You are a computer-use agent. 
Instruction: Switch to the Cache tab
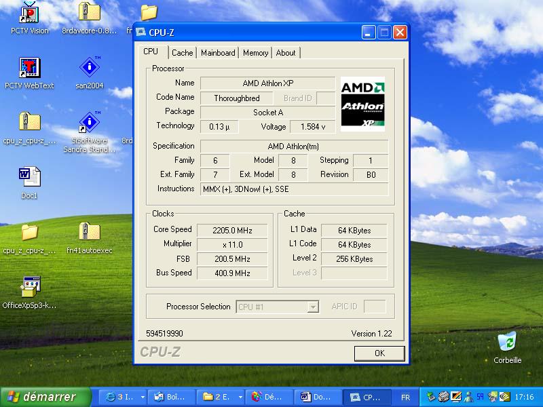tap(182, 53)
